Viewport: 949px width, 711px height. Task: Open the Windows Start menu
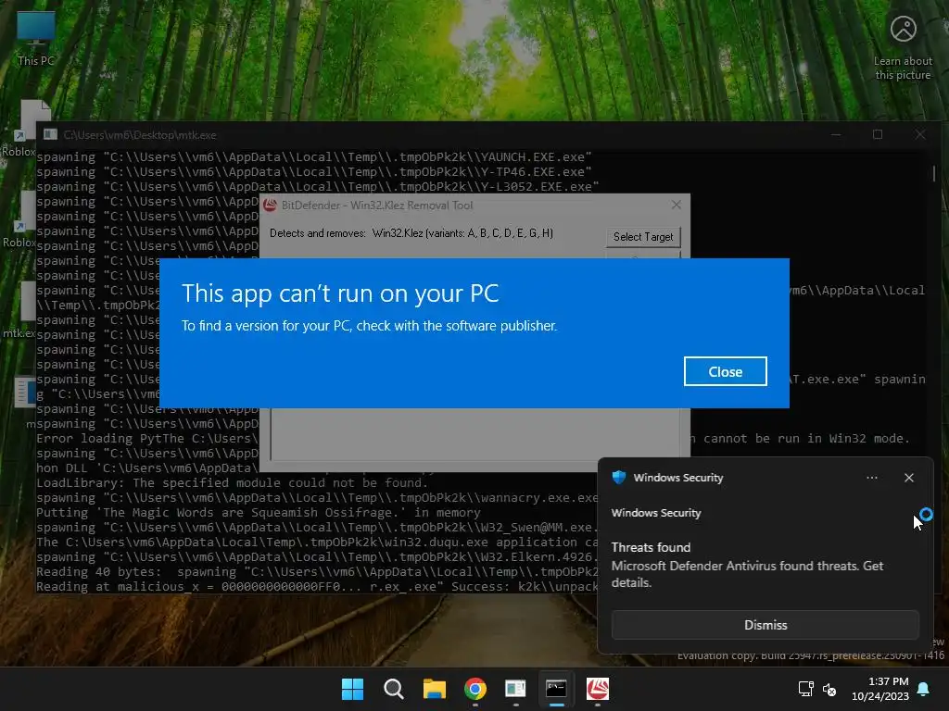click(352, 689)
